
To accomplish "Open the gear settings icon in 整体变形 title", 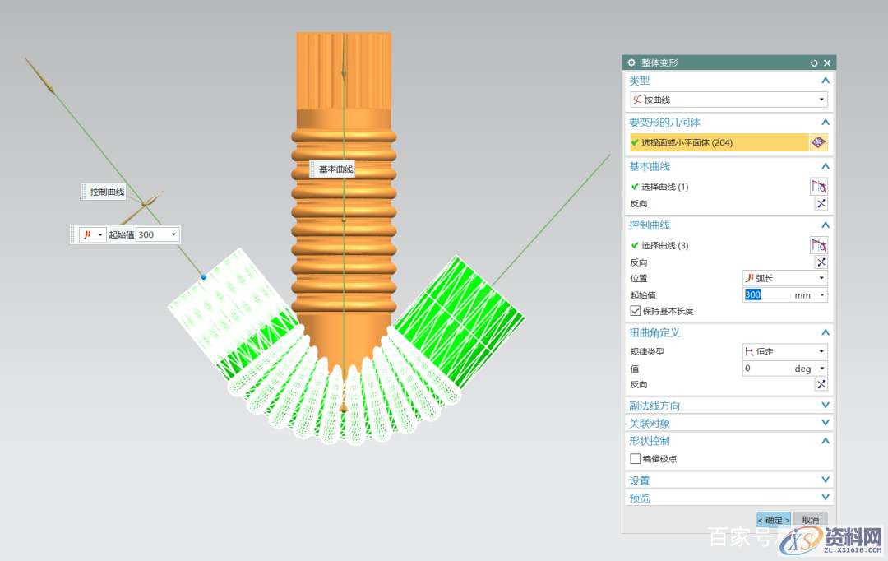I will click(x=631, y=63).
